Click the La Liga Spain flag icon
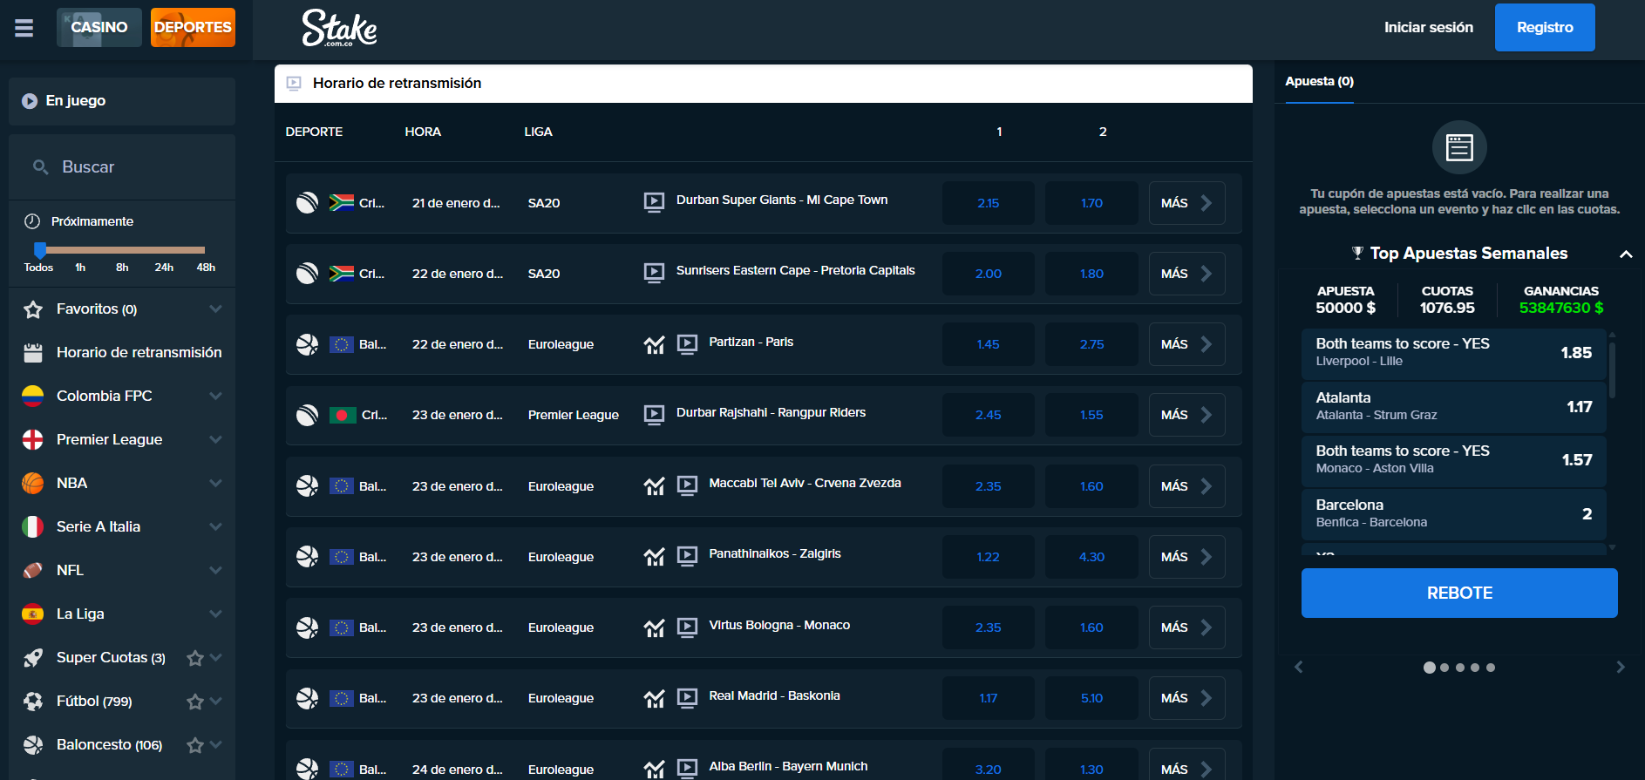The image size is (1645, 780). [x=32, y=614]
